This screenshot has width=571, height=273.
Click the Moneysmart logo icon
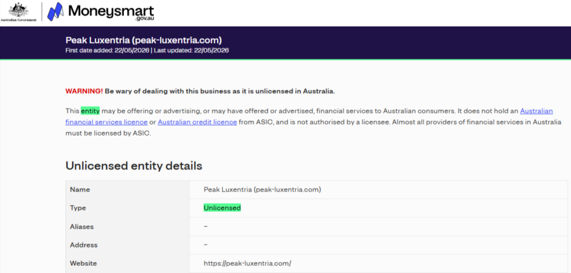[55, 11]
